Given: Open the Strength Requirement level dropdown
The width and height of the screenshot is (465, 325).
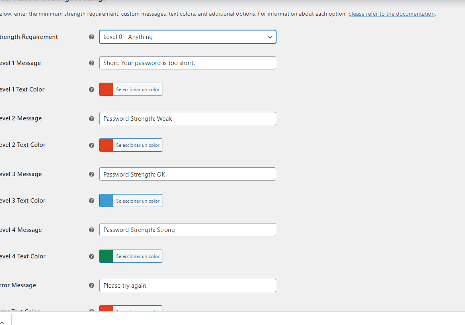Looking at the screenshot, I should (x=188, y=37).
